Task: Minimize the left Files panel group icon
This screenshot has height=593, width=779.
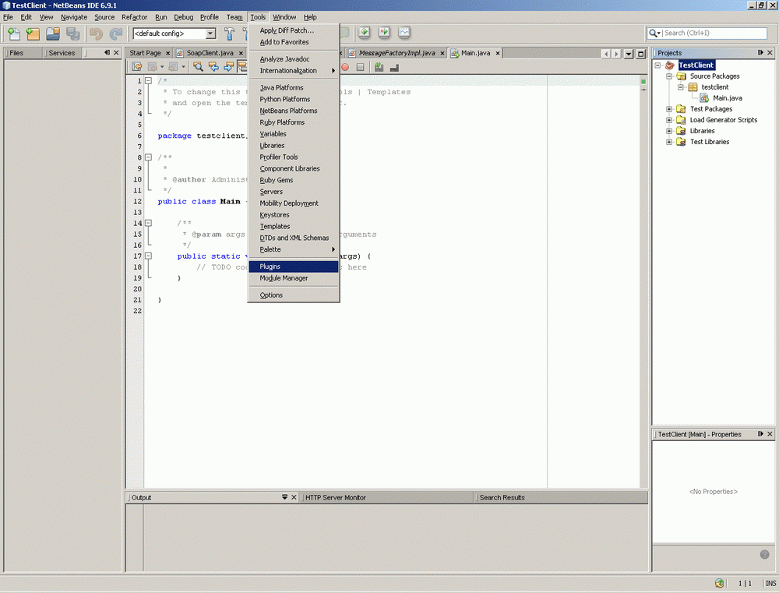Action: pyautogui.click(x=107, y=52)
